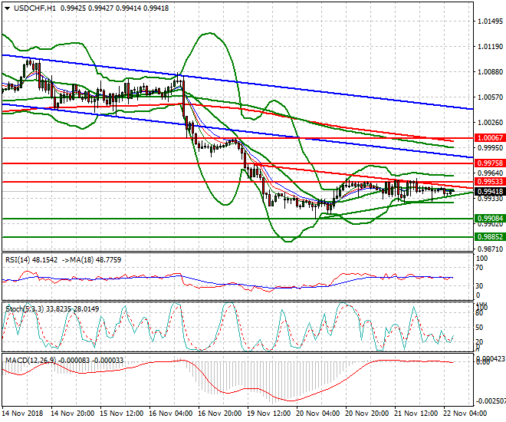Screen dimensions: 506x422
Task: Click the 14 Nov 20:00 time label
Action: pyautogui.click(x=72, y=414)
